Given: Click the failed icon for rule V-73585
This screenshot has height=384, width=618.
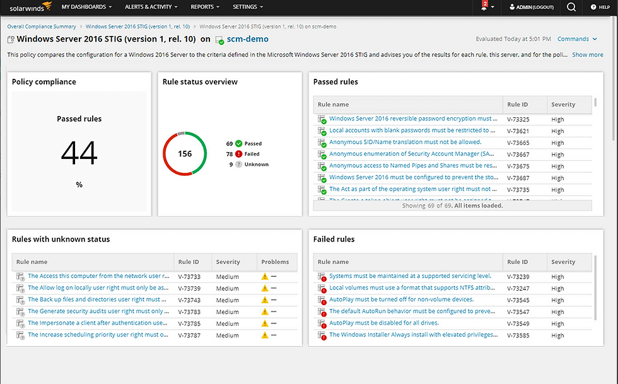Looking at the screenshot, I should pos(322,335).
